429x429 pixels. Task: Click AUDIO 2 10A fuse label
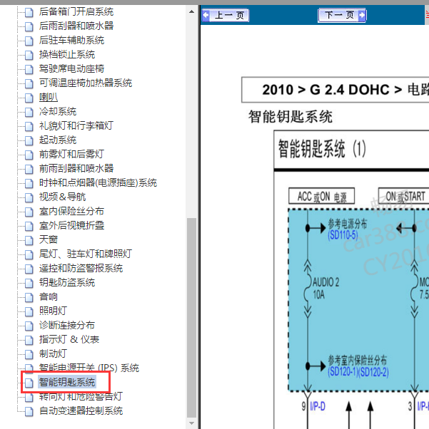pyautogui.click(x=325, y=289)
